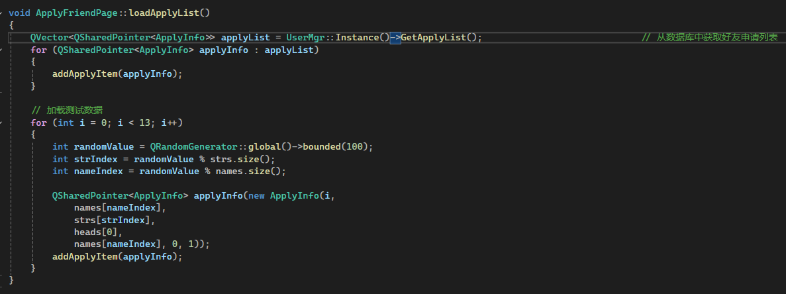The width and height of the screenshot is (786, 294).
Task: Click the names.size() call
Action: [248, 171]
